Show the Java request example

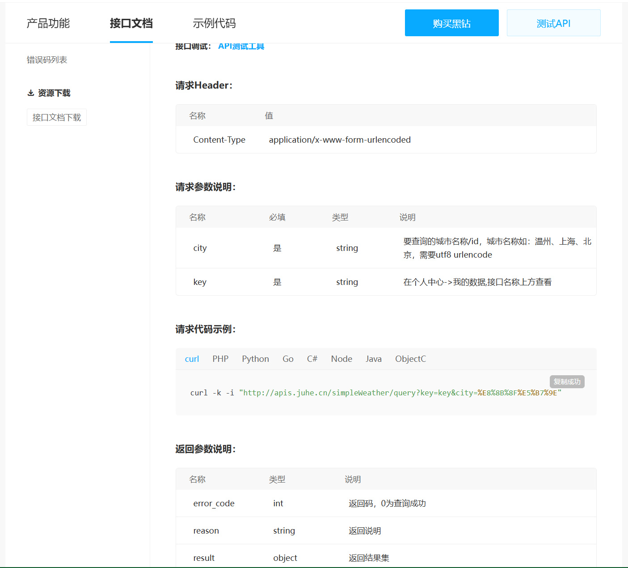click(374, 359)
